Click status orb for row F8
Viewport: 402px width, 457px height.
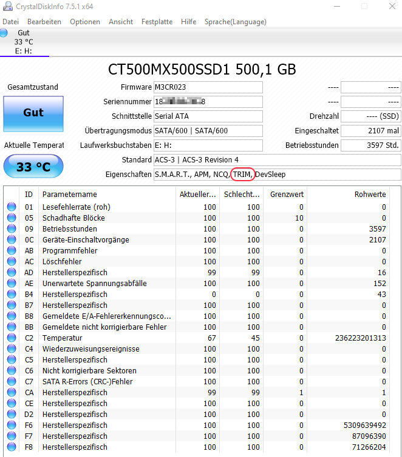[12, 447]
